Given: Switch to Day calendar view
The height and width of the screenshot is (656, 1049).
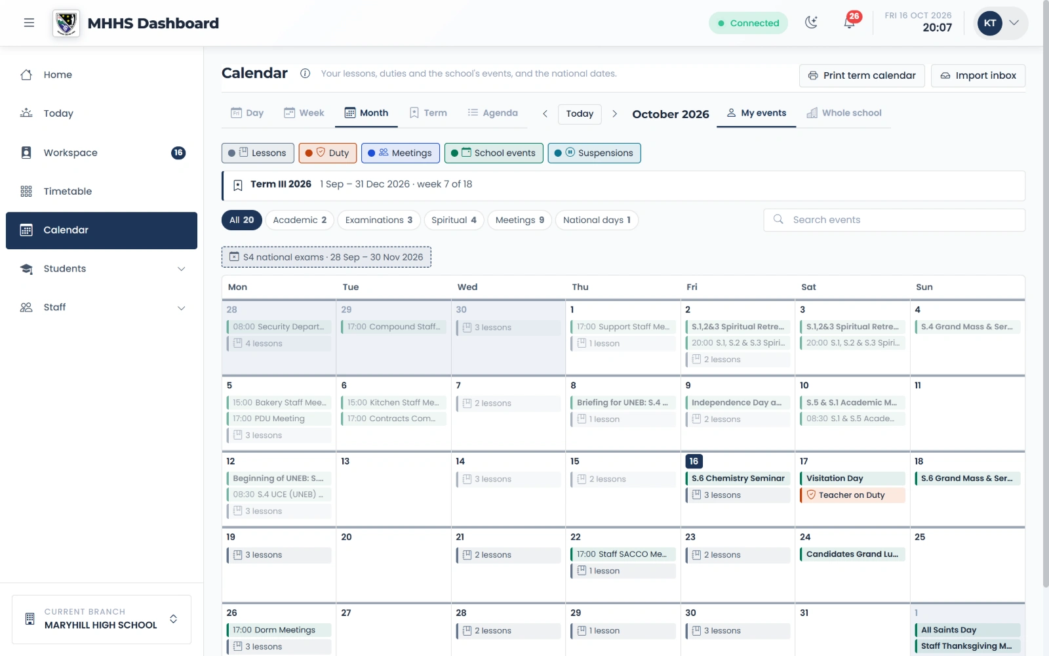Looking at the screenshot, I should click(247, 113).
